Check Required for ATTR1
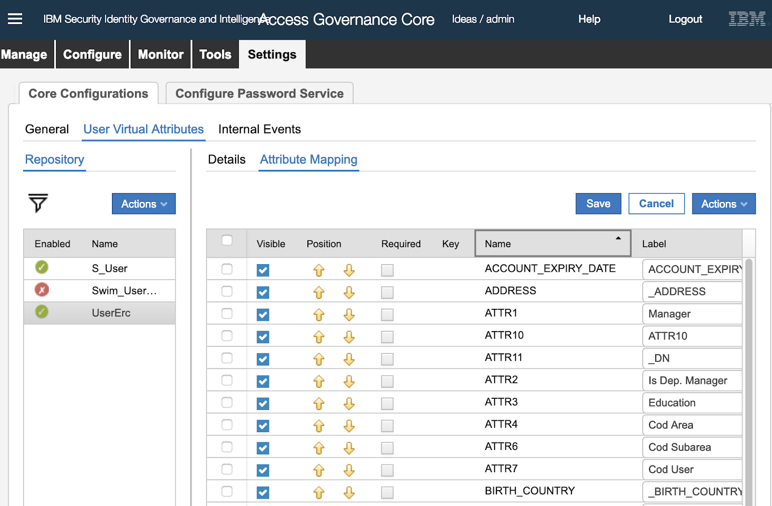This screenshot has height=506, width=772. tap(387, 315)
